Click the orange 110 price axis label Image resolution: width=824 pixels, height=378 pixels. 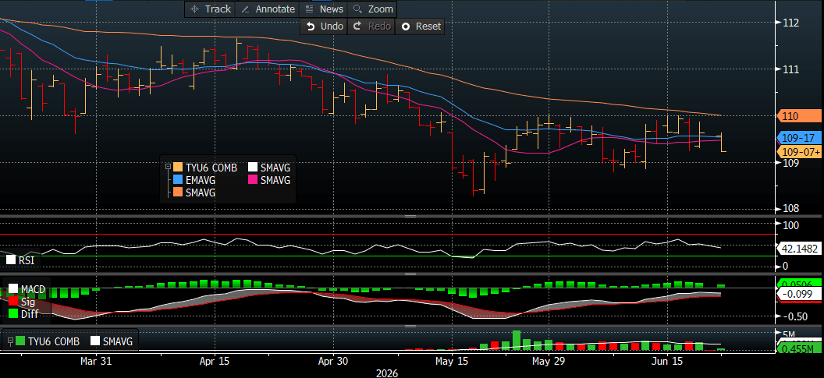[x=799, y=116]
